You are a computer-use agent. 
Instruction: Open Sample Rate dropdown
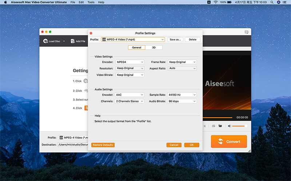(x=182, y=95)
